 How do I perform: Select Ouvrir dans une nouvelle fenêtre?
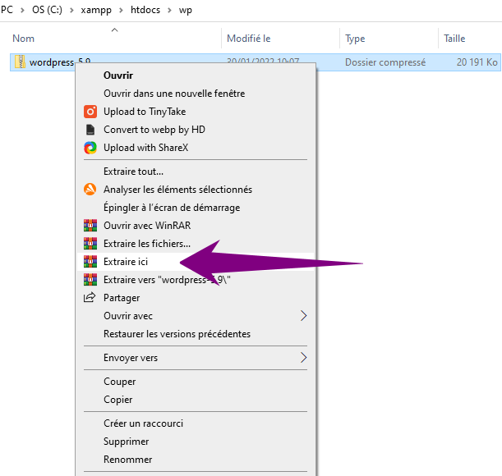pyautogui.click(x=173, y=94)
